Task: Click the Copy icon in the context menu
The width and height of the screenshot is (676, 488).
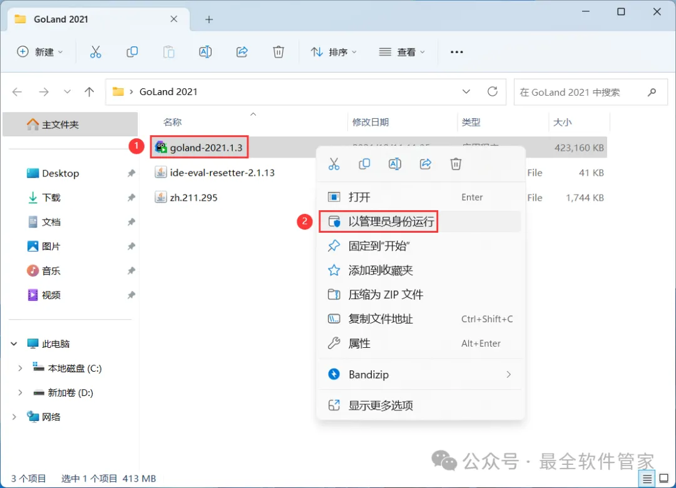Action: [364, 164]
